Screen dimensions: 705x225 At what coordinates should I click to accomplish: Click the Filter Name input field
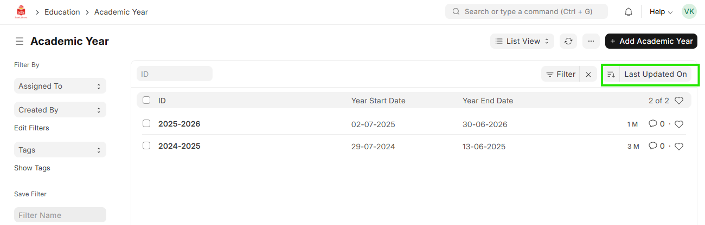pos(60,215)
